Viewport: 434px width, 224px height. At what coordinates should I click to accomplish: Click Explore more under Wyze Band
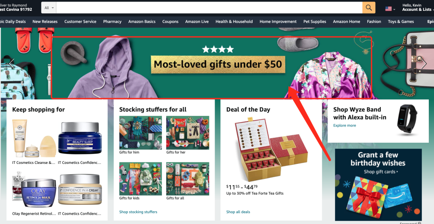(345, 125)
